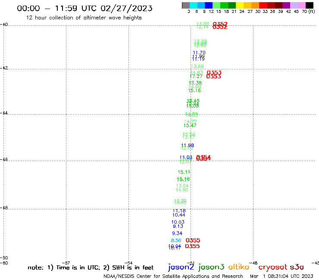Screen dimensions: 319x280
Task: Click the wave height reading '17.27'
Action: (196, 76)
